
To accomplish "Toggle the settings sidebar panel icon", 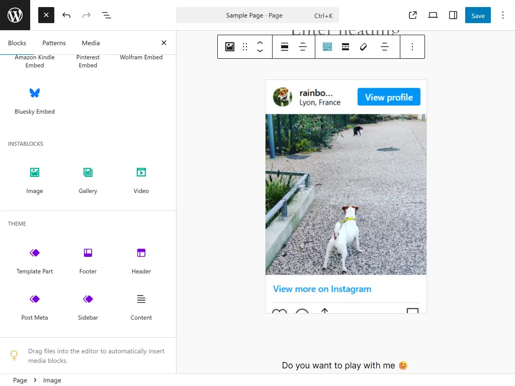I will click(453, 15).
